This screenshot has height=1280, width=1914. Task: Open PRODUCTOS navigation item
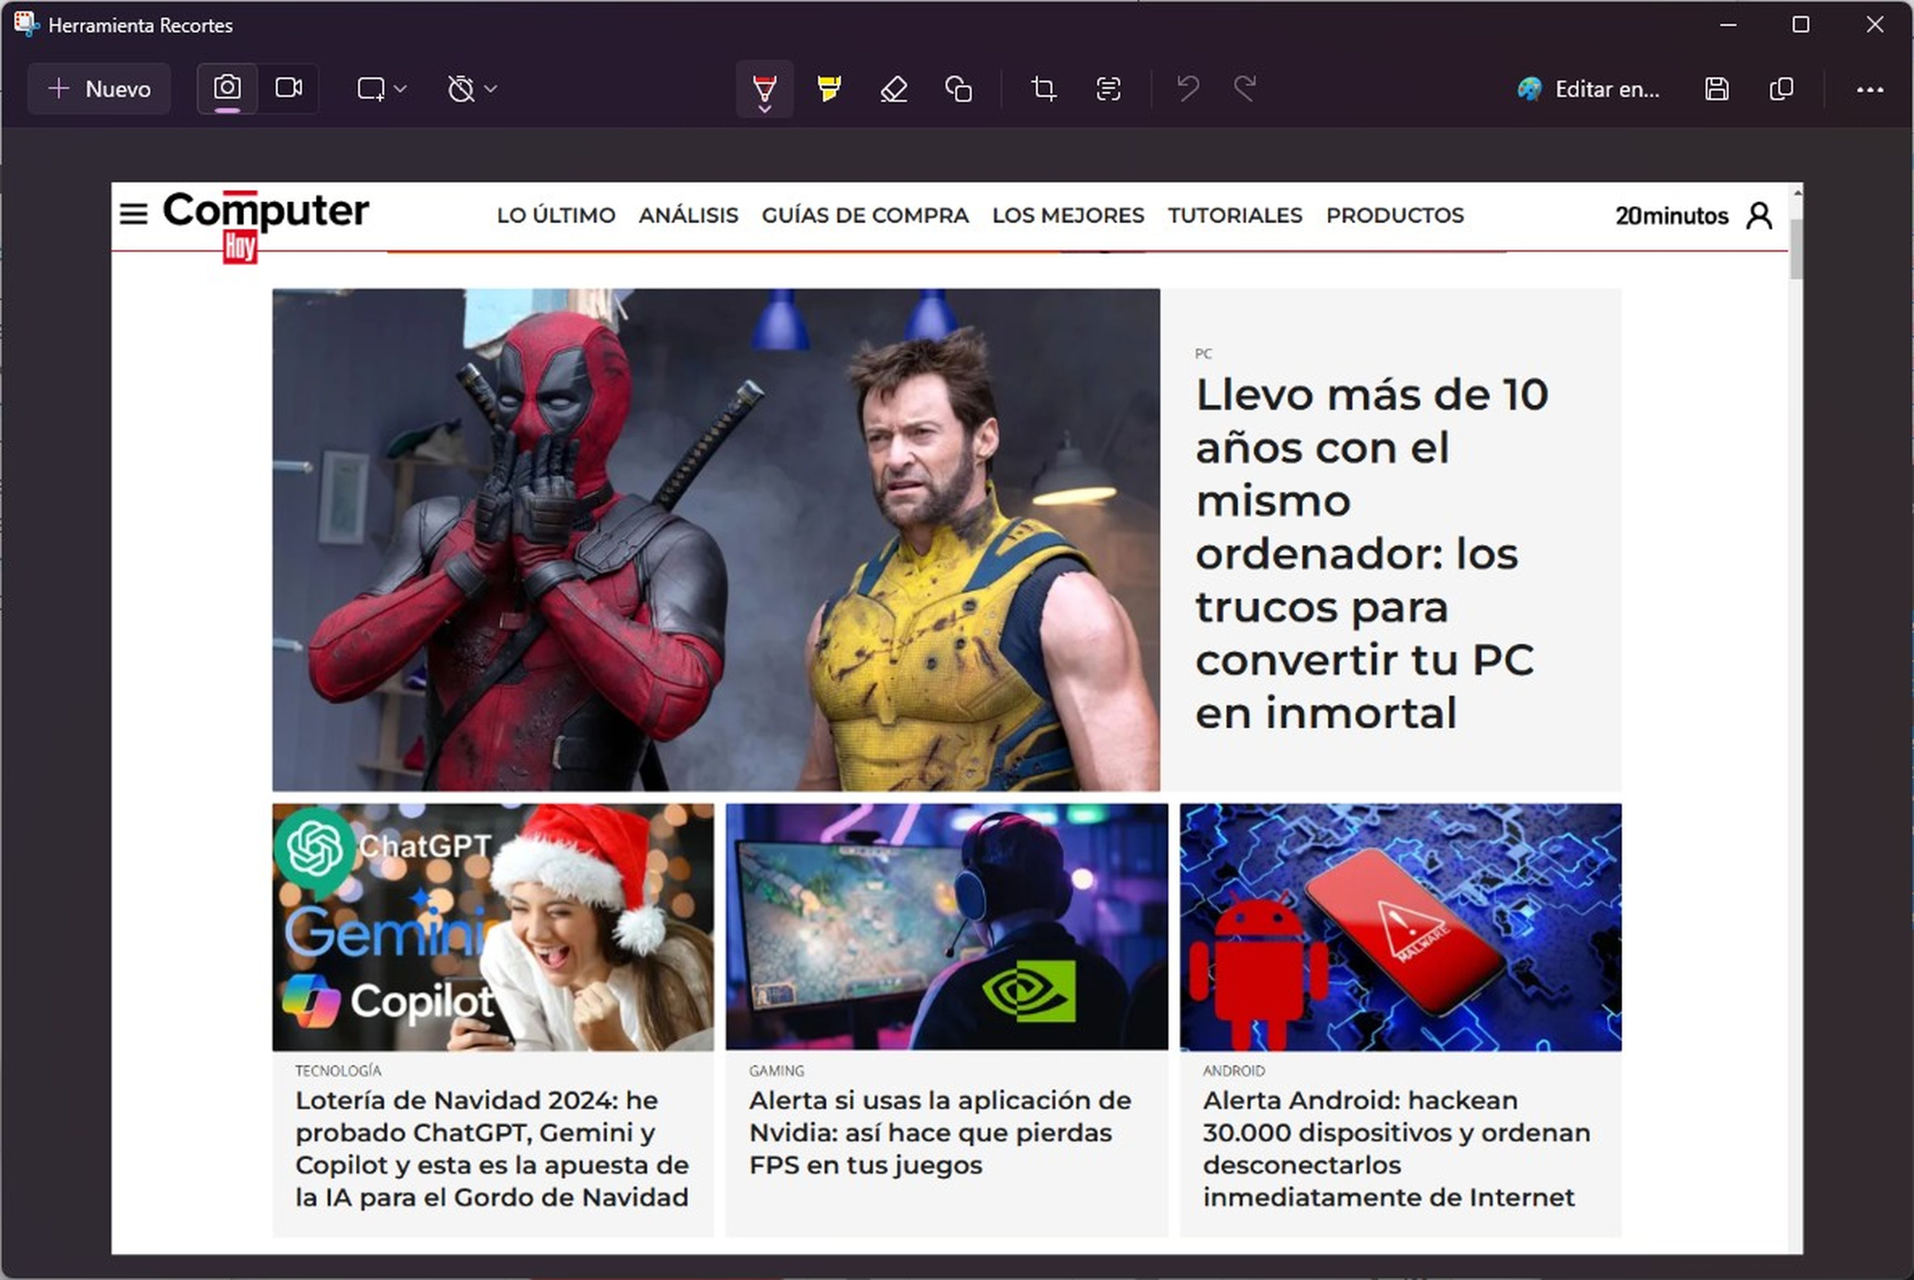(x=1395, y=215)
